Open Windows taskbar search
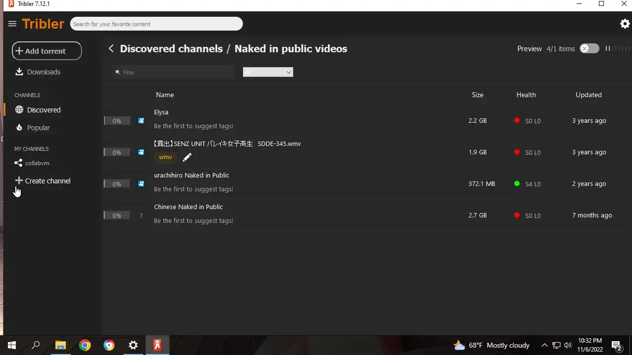Screen dimensions: 632x355 click(36, 345)
